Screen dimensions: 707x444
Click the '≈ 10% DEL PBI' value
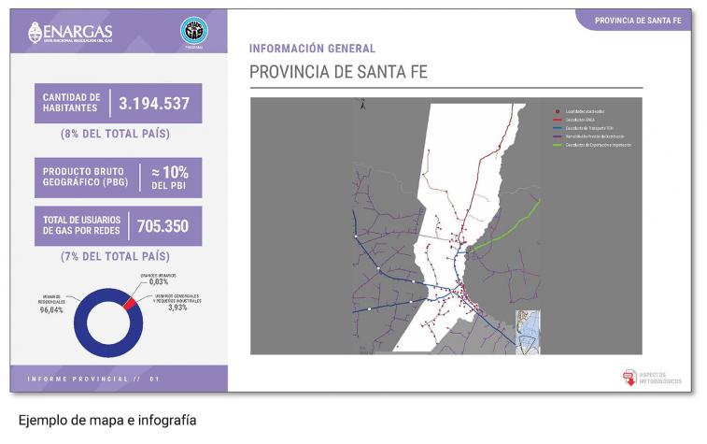(x=170, y=178)
